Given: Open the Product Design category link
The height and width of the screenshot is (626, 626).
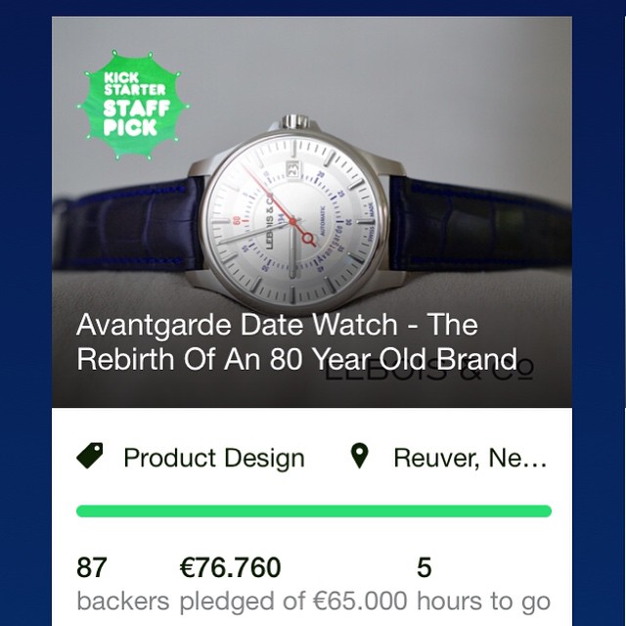Looking at the screenshot, I should tap(214, 458).
